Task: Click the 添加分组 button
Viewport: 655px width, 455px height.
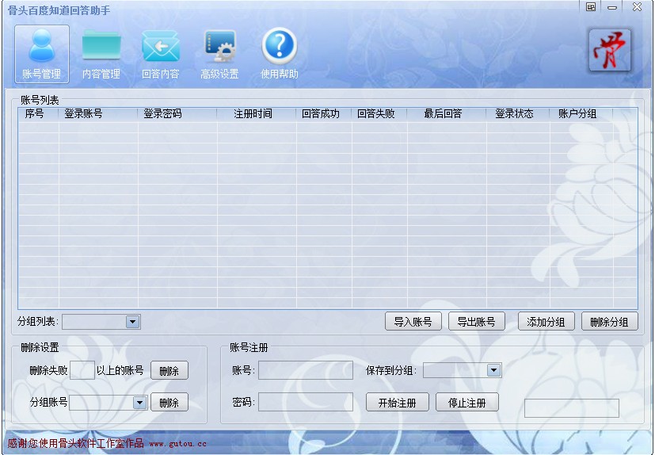Action: 546,322
